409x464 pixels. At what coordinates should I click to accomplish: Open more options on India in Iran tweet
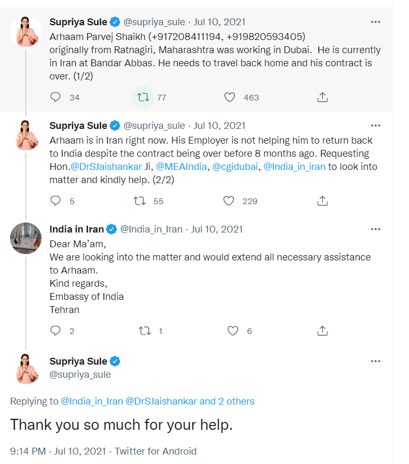[x=375, y=229]
